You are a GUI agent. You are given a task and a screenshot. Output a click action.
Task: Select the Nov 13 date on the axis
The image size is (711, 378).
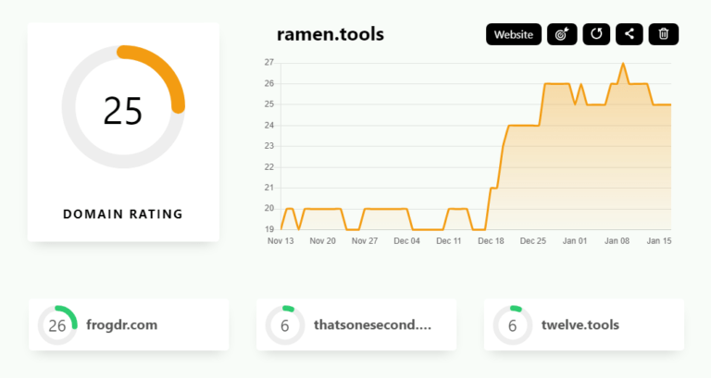[281, 241]
